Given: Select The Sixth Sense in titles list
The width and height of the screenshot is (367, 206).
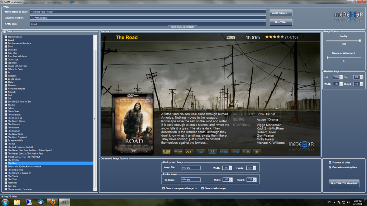Looking at the screenshot, I should click(15, 170).
